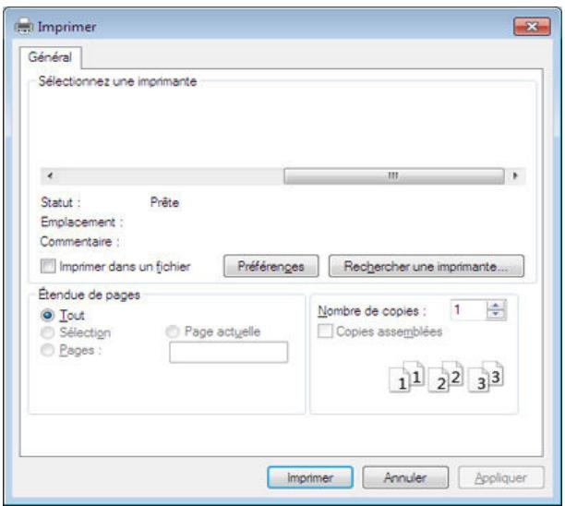Click the right arrow of the printer list scrollbar
This screenshot has width=565, height=506.
pyautogui.click(x=515, y=175)
